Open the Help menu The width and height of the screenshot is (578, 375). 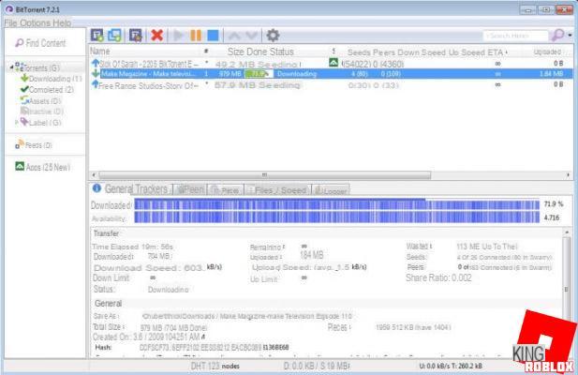(62, 23)
